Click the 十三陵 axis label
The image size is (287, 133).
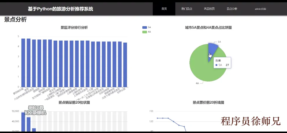coord(91,90)
